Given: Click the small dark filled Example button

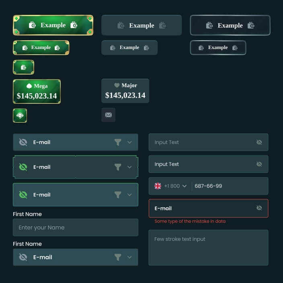Looking at the screenshot, I should (x=129, y=48).
